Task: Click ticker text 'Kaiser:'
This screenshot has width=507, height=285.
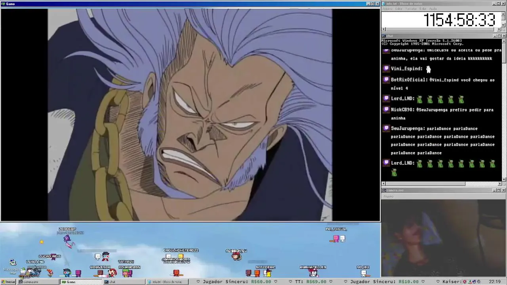Action: (452, 282)
